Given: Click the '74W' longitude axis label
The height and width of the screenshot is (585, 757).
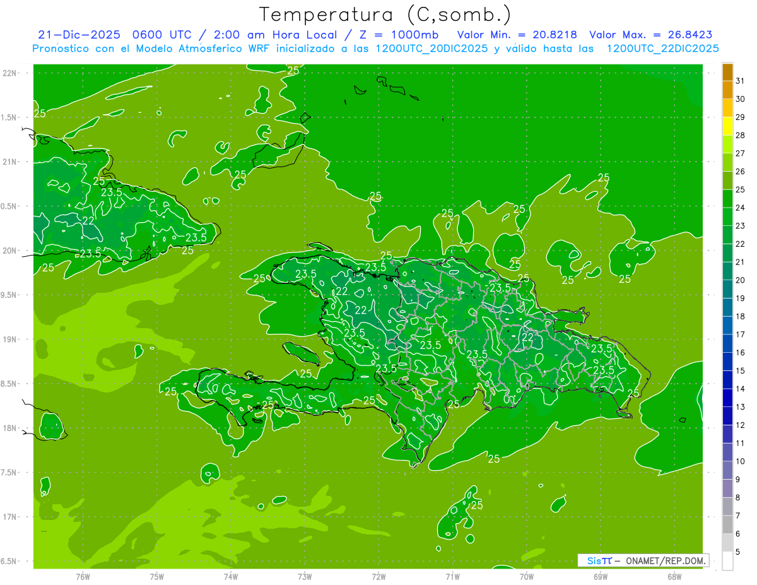Looking at the screenshot, I should pyautogui.click(x=231, y=577).
